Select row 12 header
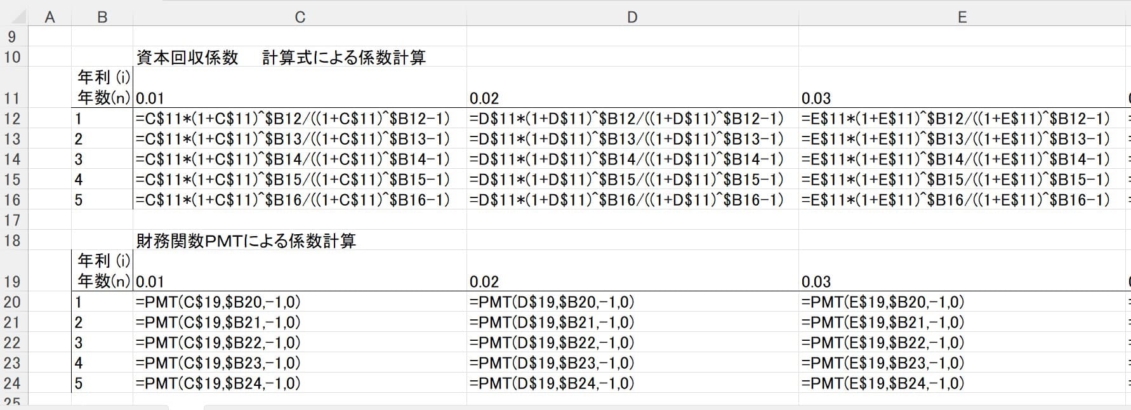Viewport: 1131px width, 410px height. [13, 119]
